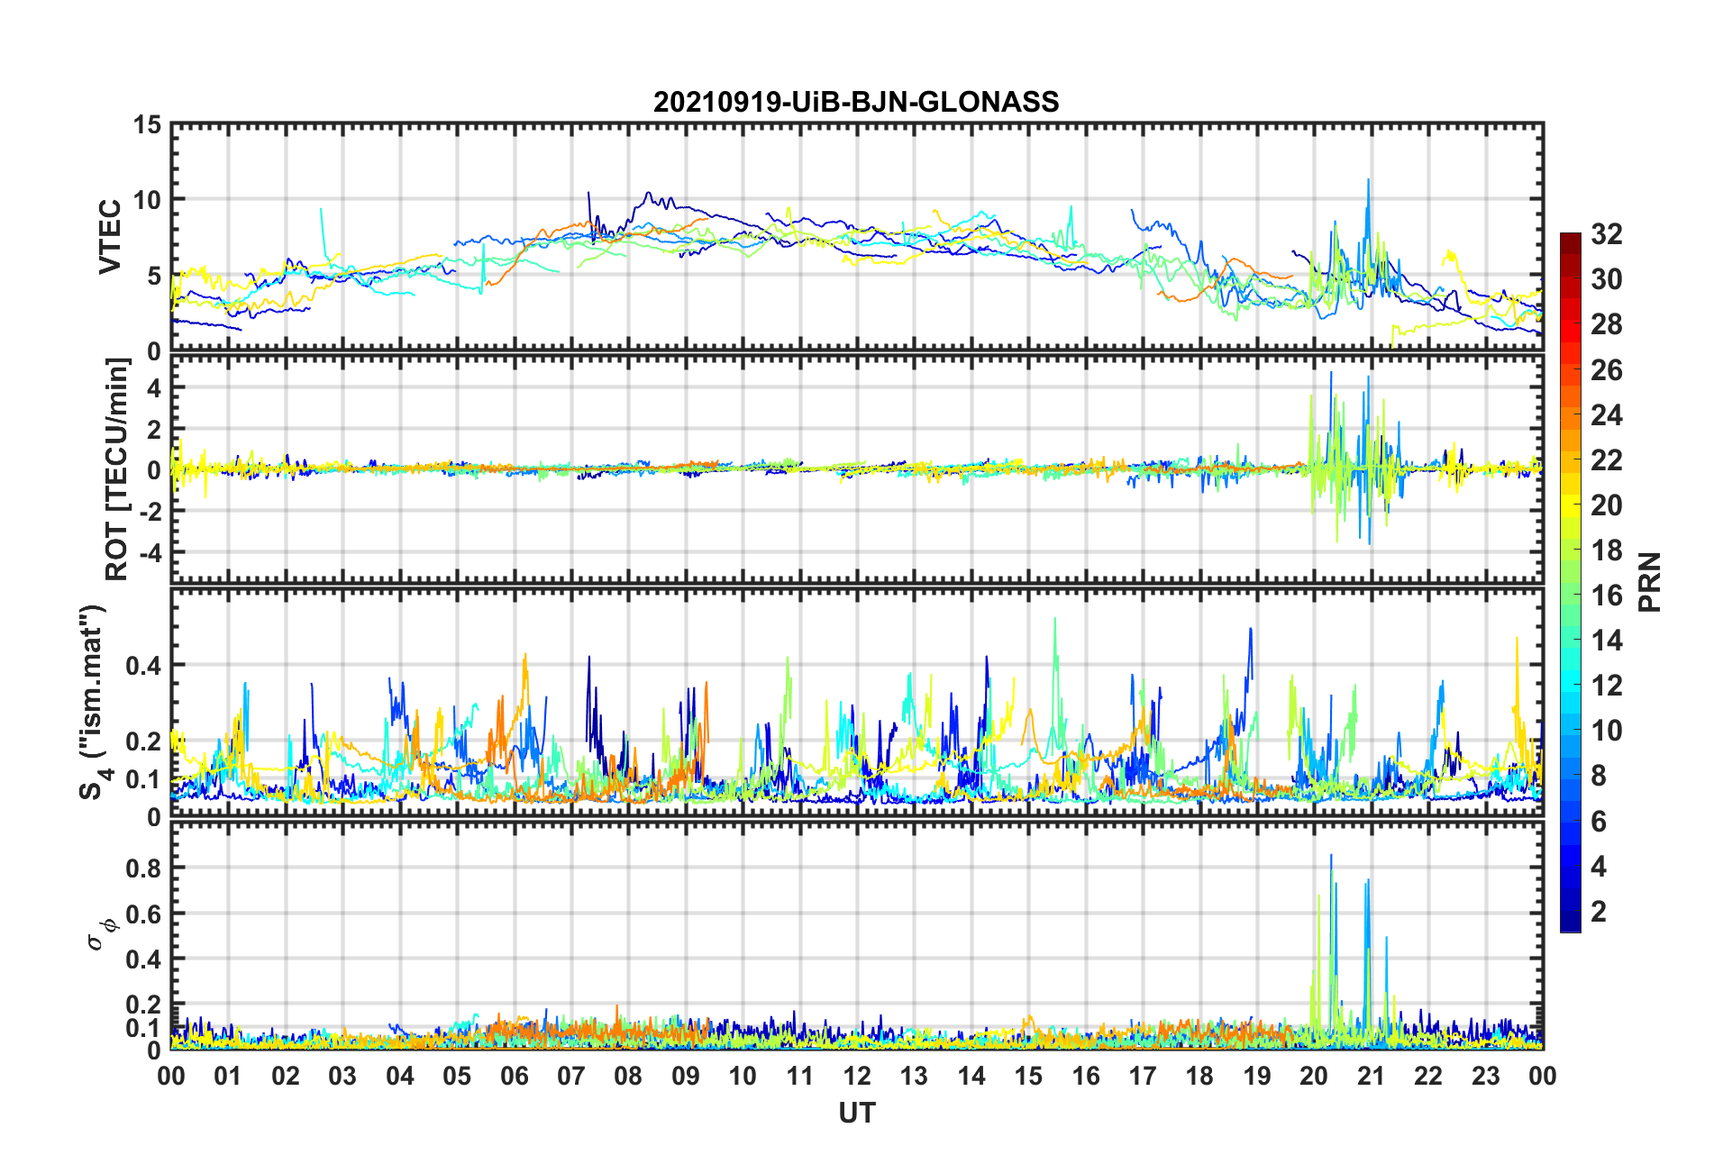1714x1164 pixels.
Task: Click inside the sigma-phi plot panel
Action: pyautogui.click(x=857, y=936)
